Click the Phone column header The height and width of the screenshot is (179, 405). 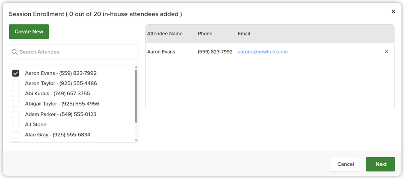pyautogui.click(x=205, y=33)
